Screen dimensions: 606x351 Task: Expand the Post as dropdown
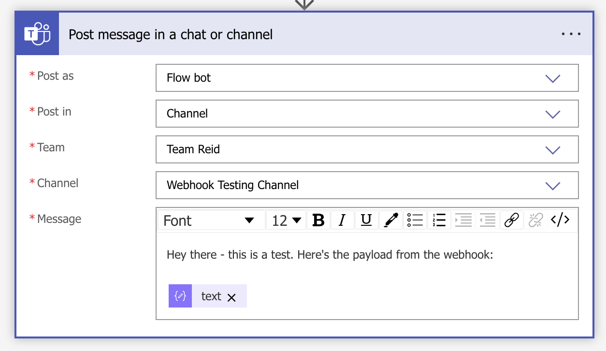pos(552,78)
